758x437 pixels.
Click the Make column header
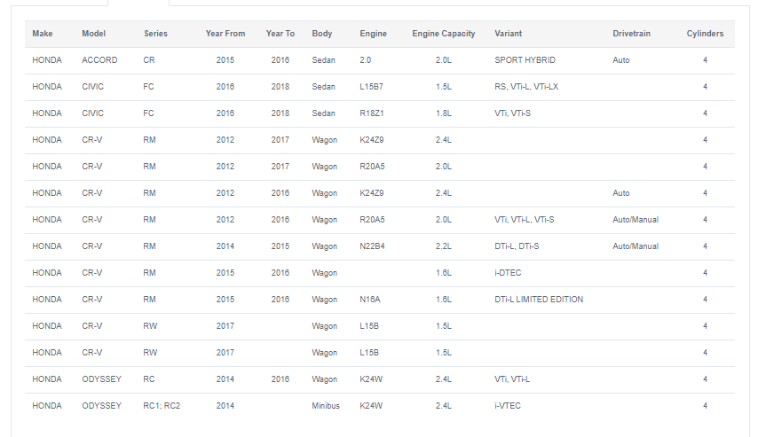(43, 34)
